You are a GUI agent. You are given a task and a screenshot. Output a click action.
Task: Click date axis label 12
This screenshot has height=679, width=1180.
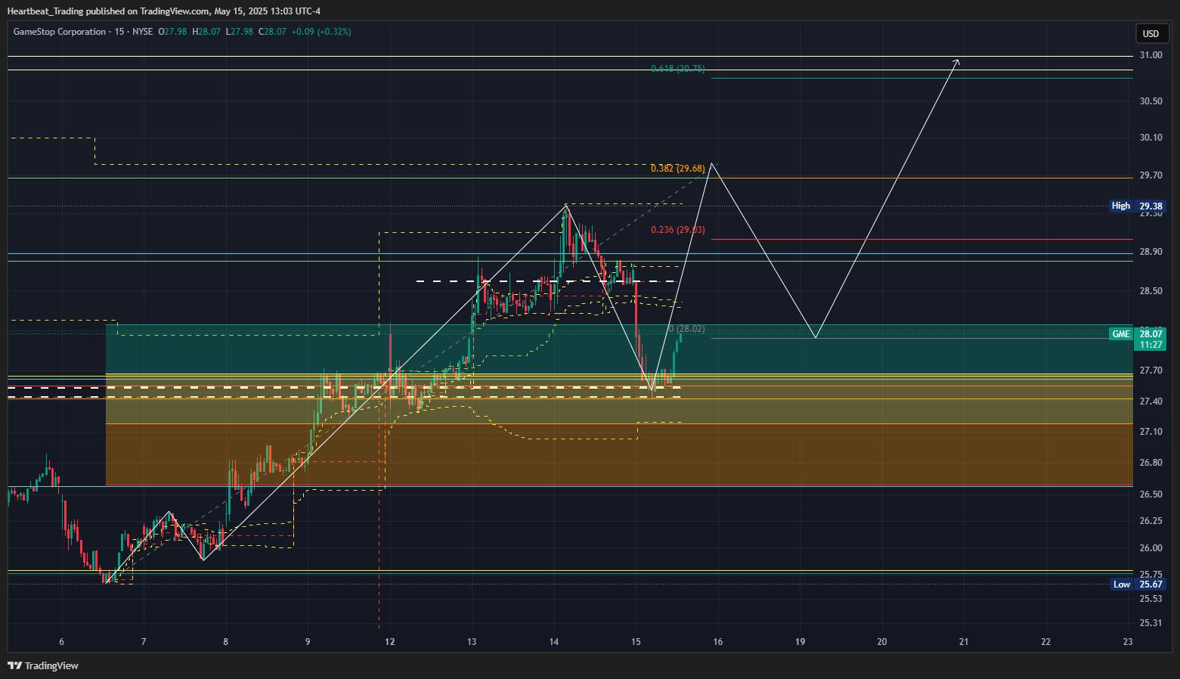390,642
